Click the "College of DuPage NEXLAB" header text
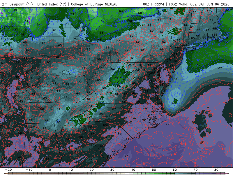Image resolution: width=233 pixels, height=175 pixels. pyautogui.click(x=94, y=4)
